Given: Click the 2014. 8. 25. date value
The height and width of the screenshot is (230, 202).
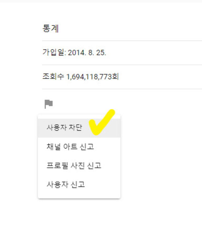Looking at the screenshot, I should tap(87, 53).
